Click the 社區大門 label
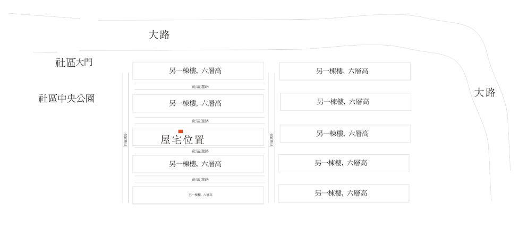The image size is (527, 230). (x=74, y=63)
